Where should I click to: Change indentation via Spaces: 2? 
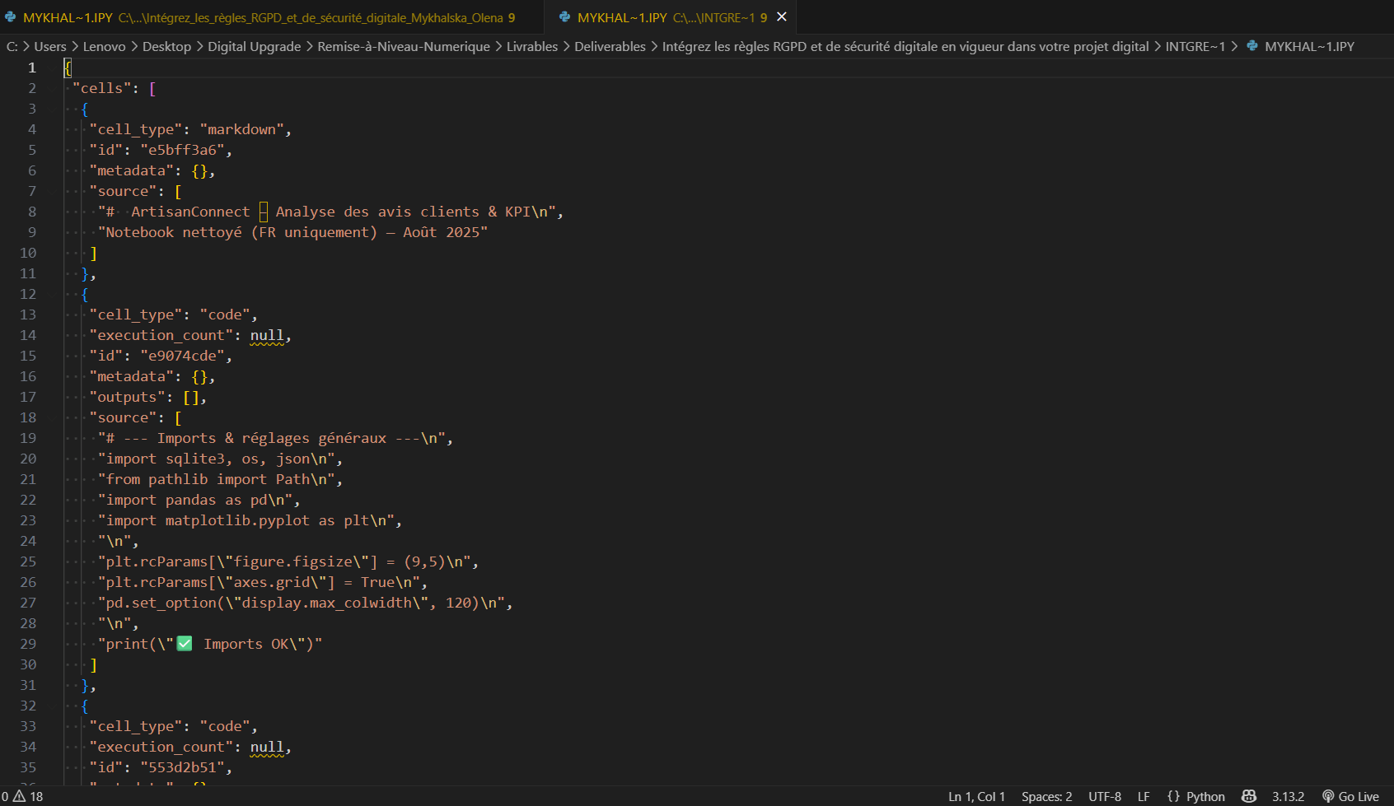coord(1046,796)
